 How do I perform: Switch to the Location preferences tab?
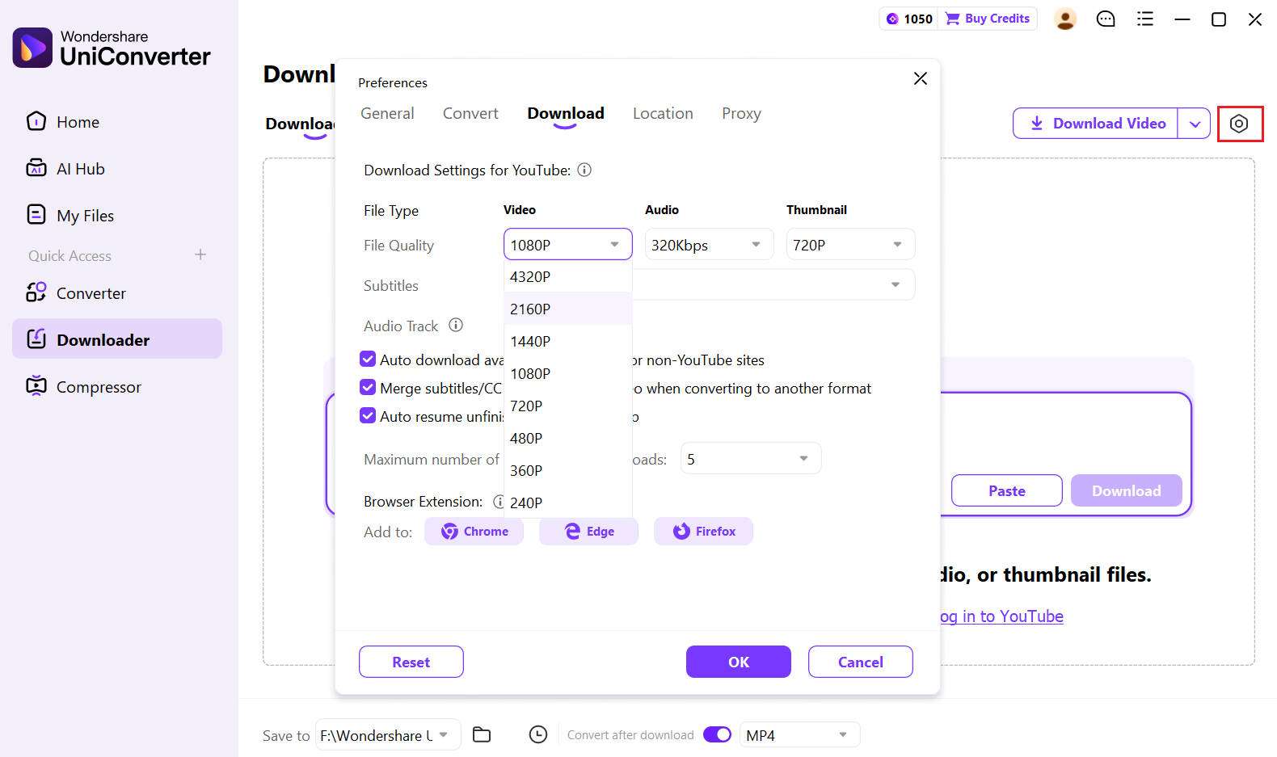click(663, 113)
